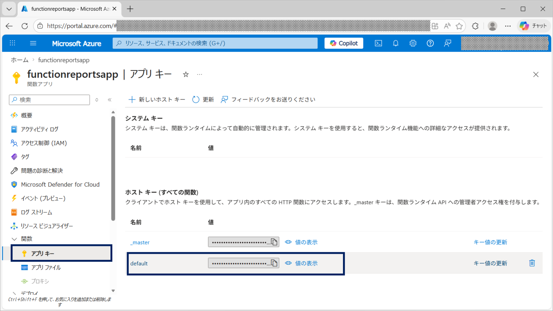Click Microsoft Azure home logo text
This screenshot has height=311, width=553.
[77, 43]
